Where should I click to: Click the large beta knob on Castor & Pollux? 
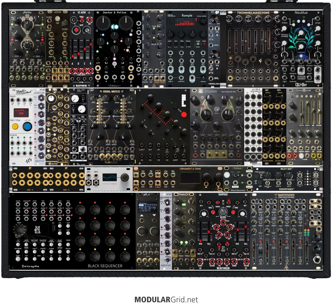pyautogui.click(x=126, y=23)
